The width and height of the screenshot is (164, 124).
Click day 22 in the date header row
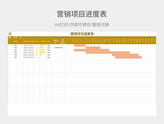pos(128,40)
